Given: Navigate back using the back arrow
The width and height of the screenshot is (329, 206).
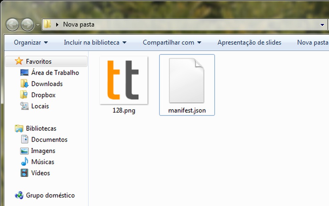Looking at the screenshot, I should click(x=12, y=24).
